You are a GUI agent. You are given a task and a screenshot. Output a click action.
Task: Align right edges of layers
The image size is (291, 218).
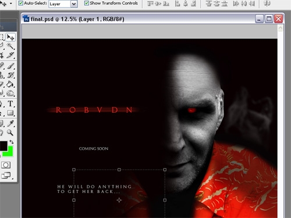[x=193, y=3]
